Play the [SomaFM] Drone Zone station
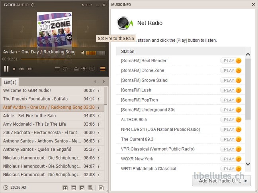This screenshot has width=258, height=193. point(231,70)
